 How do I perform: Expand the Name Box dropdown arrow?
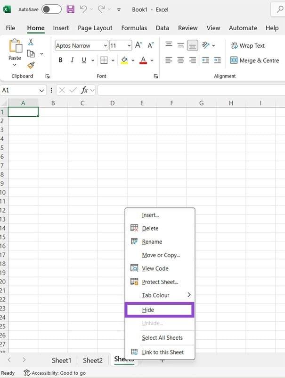tap(41, 90)
